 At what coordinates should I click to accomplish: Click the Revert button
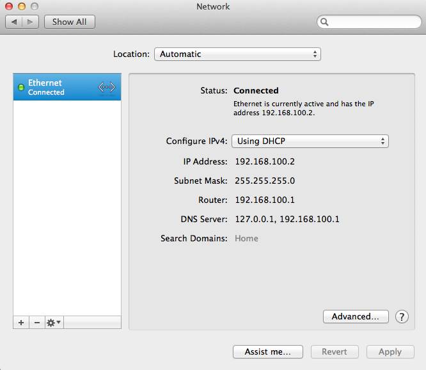[335, 352]
